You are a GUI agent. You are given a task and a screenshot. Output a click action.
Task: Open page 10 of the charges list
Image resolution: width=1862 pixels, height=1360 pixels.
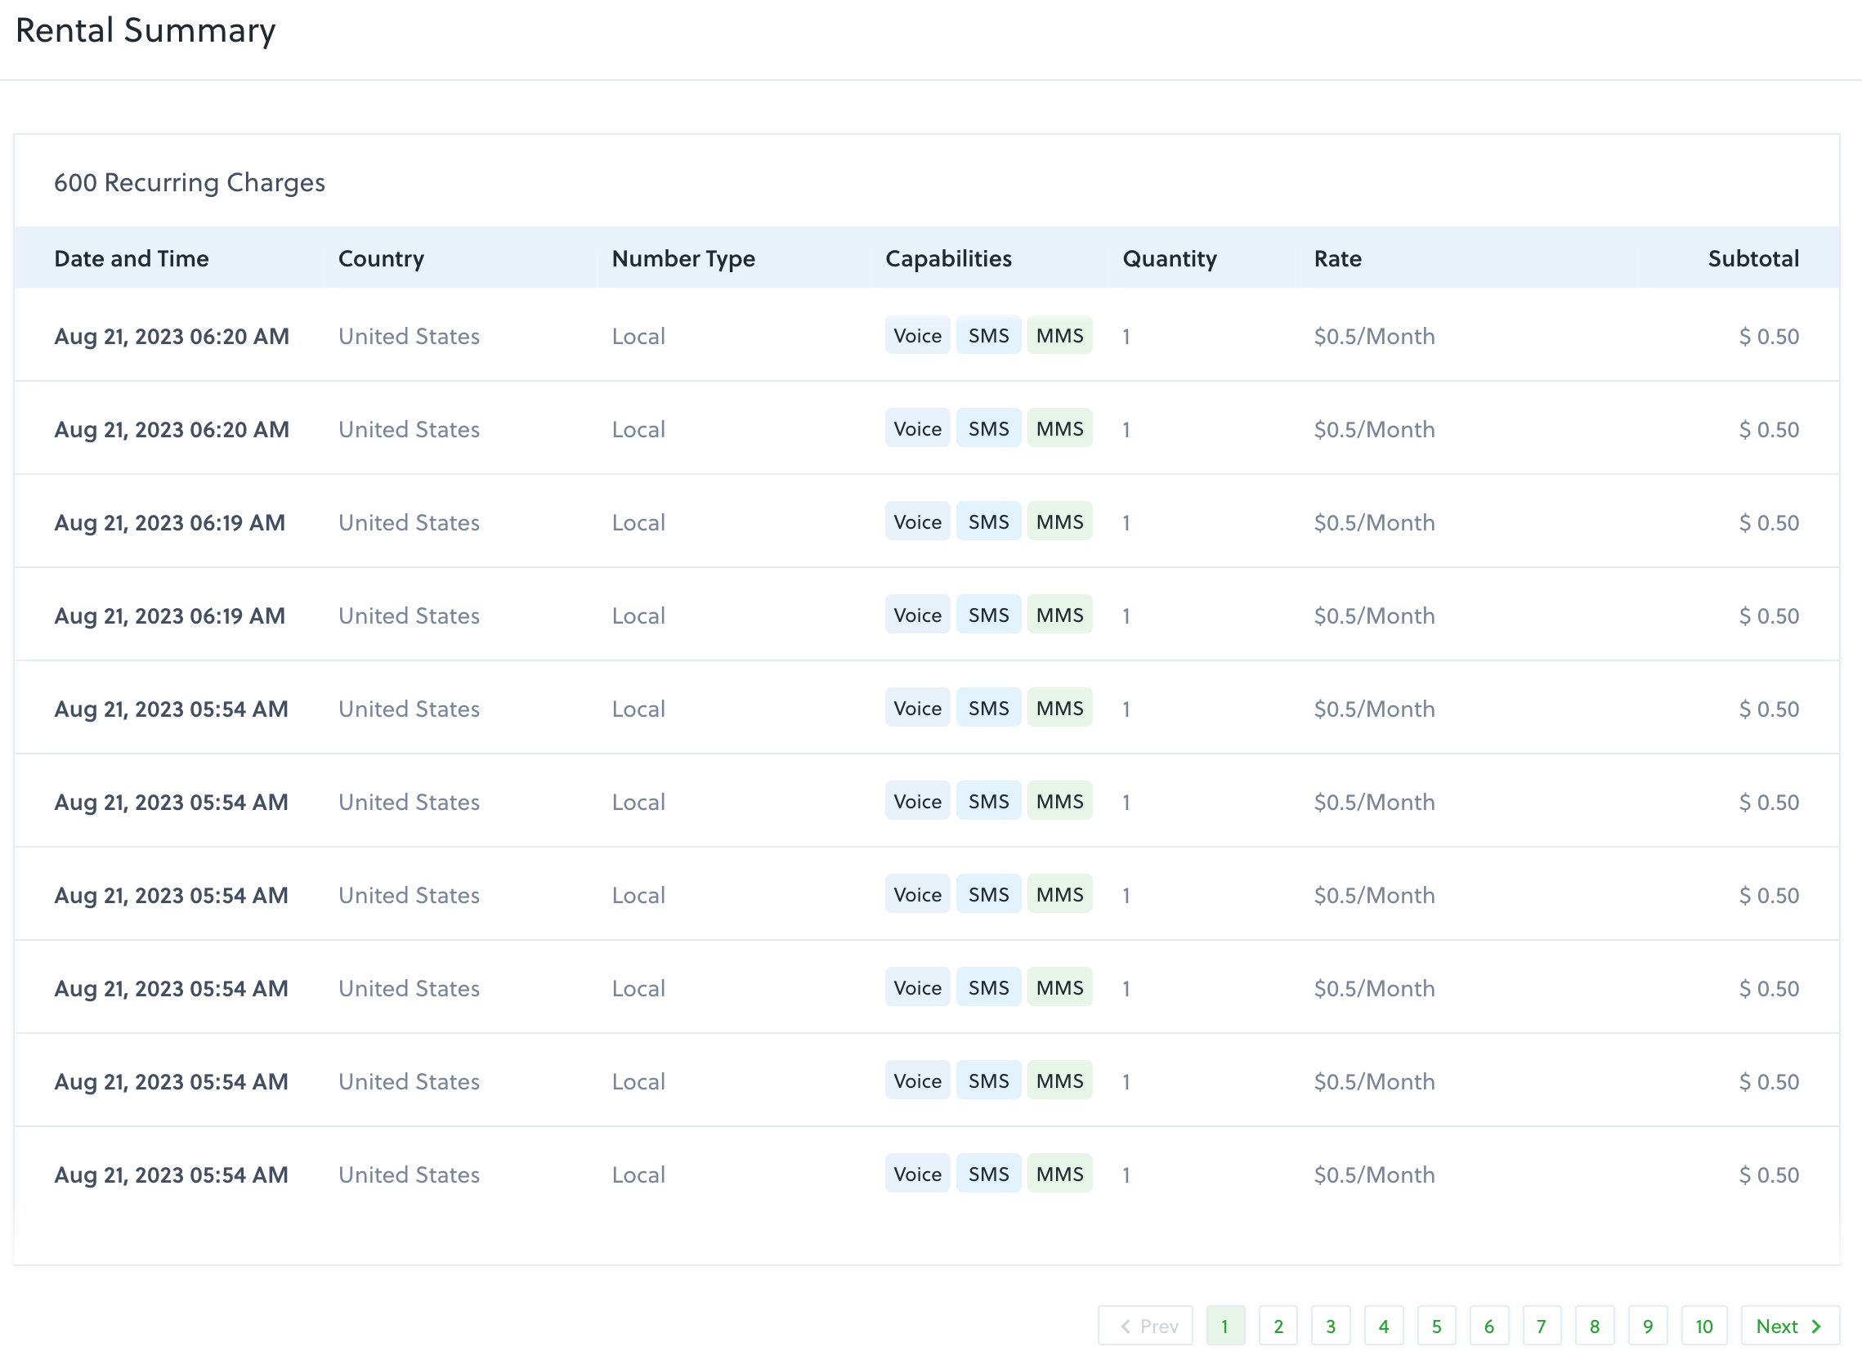pos(1704,1326)
